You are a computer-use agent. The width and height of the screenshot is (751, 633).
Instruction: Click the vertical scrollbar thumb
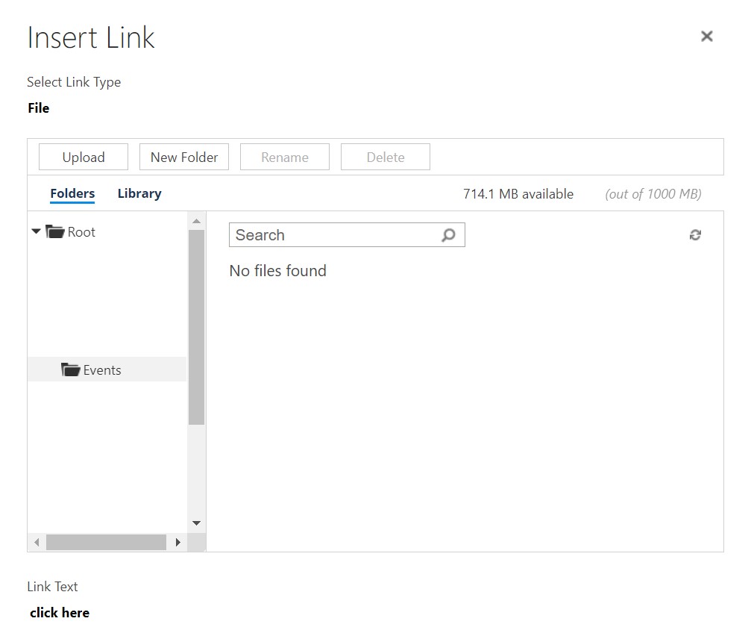[196, 328]
